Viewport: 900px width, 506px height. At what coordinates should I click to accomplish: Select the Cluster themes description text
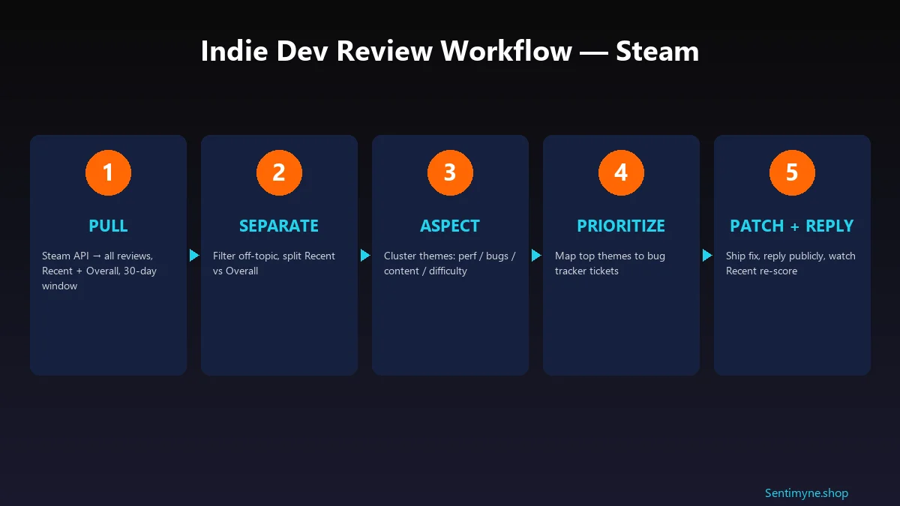pyautogui.click(x=449, y=263)
